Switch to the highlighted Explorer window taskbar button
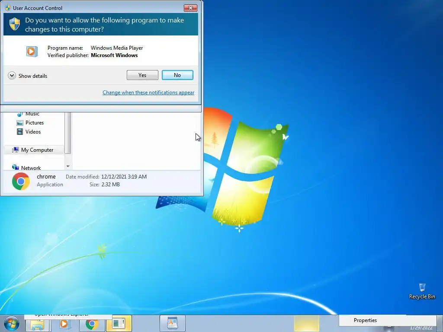Screen dimensions: 443x332 pyautogui.click(x=119, y=323)
